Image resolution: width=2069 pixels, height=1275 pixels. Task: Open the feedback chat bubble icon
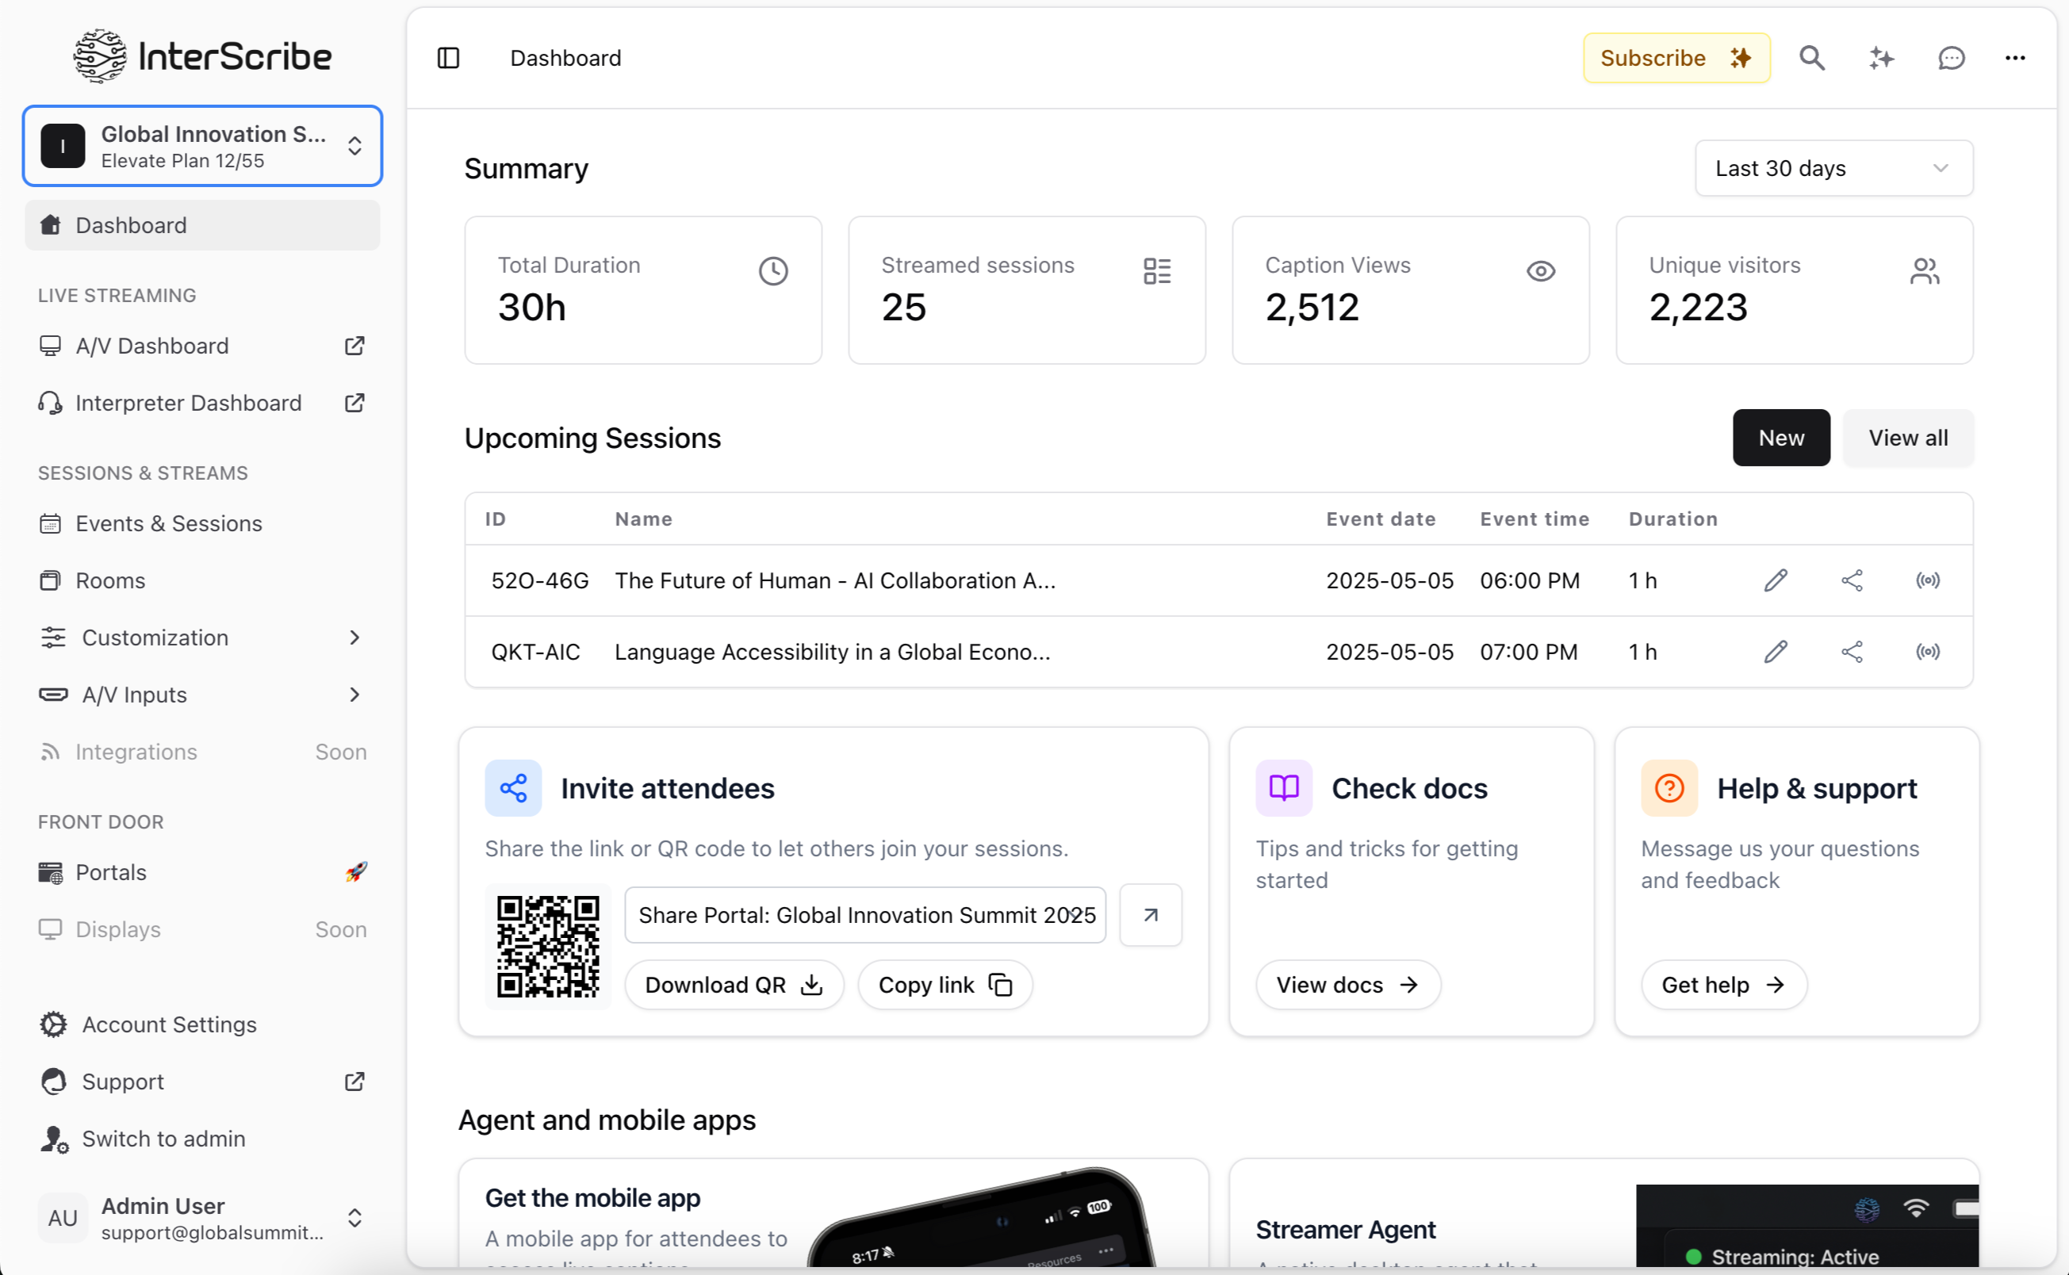1951,57
